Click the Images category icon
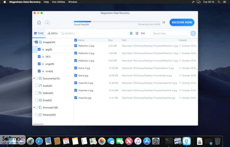Screen dimensions: 230x147 [40, 42]
